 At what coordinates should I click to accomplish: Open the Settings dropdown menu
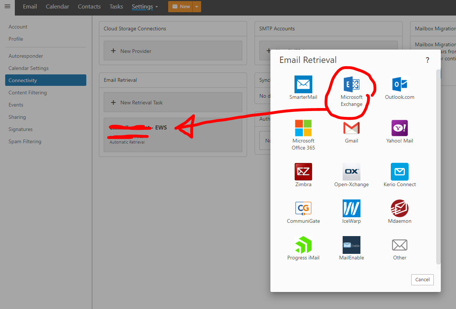pos(145,7)
